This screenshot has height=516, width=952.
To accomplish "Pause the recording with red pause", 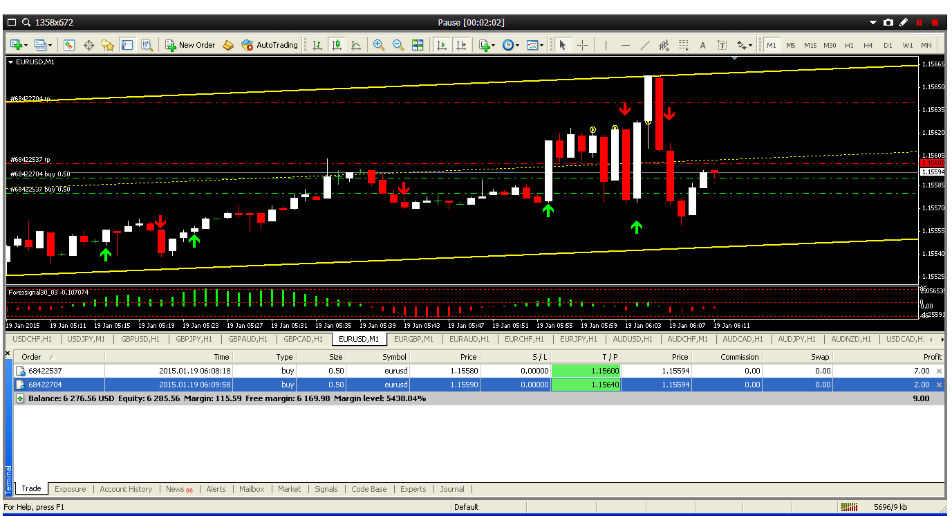I will [919, 23].
